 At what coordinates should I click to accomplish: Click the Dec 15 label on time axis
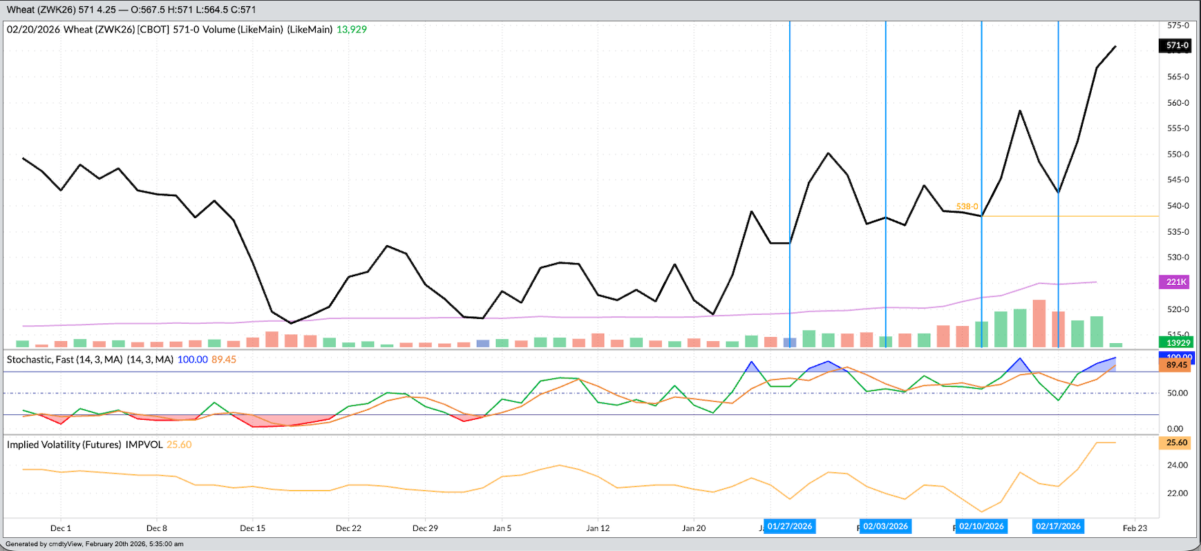point(252,528)
